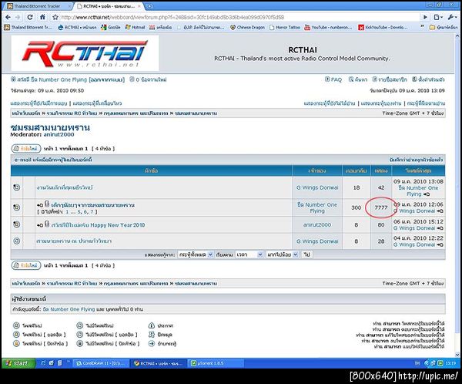
Task: Open the moderator anirut2000 profile
Action: pyautogui.click(x=59, y=134)
